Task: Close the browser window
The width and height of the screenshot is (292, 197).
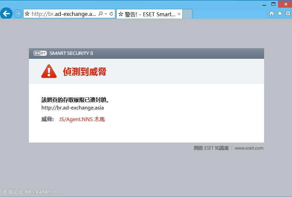Action: coord(285,4)
